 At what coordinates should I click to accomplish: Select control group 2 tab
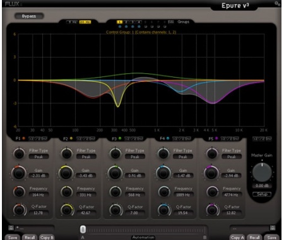(126, 22)
